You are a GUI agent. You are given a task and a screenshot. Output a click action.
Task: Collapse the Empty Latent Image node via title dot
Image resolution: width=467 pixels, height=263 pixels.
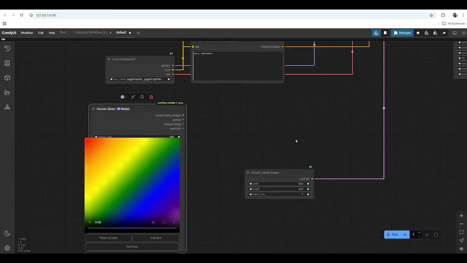click(x=248, y=173)
